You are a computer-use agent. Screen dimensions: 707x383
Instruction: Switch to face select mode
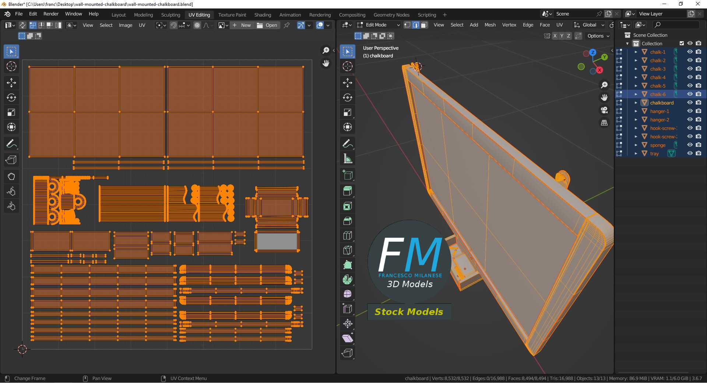point(424,25)
